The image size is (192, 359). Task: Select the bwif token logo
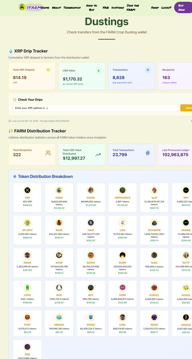154,190
